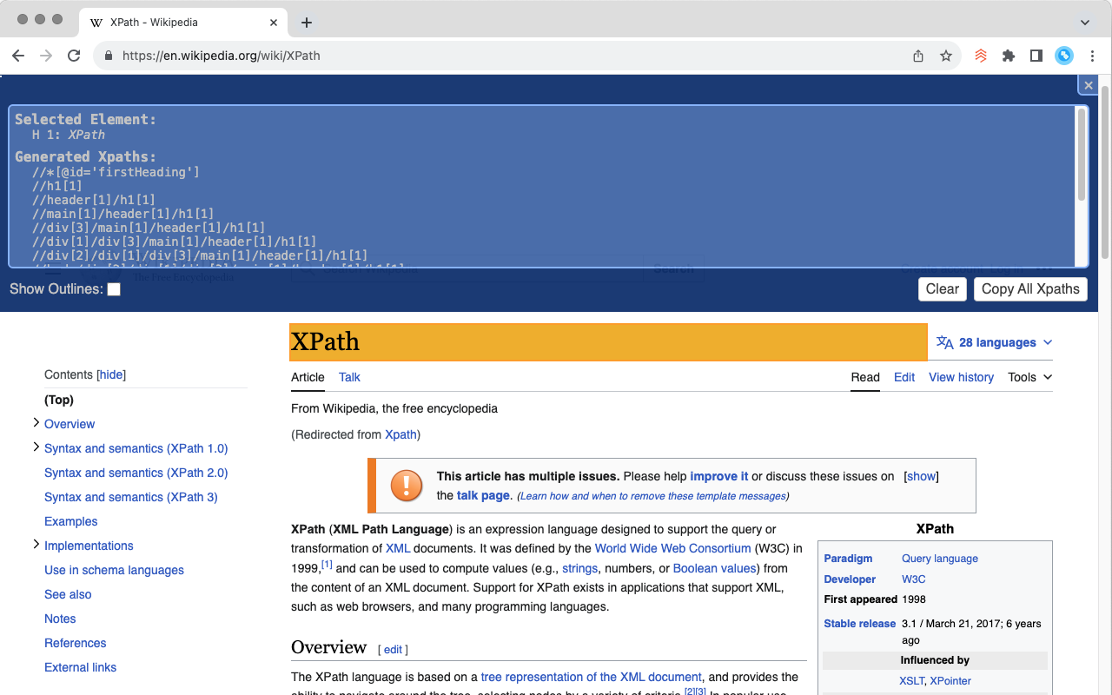Follow the World Wide Web Consortium link
Screen dimensions: 1112x695
[672, 548]
